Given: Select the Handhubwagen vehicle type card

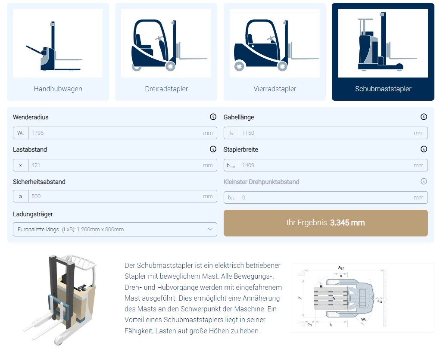Looking at the screenshot, I should (x=58, y=52).
